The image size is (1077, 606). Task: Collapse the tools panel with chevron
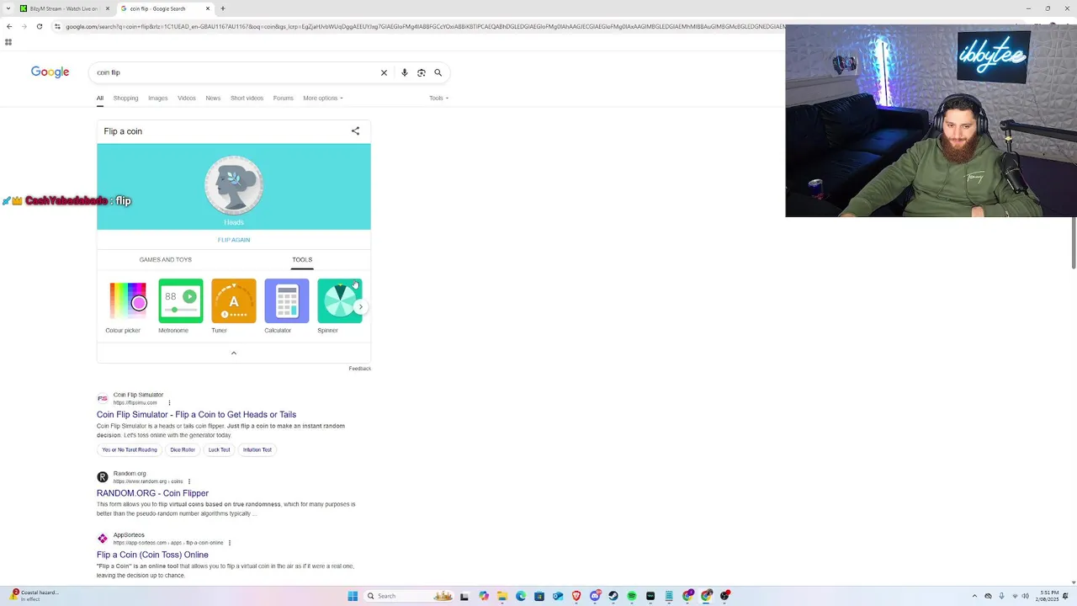point(234,353)
